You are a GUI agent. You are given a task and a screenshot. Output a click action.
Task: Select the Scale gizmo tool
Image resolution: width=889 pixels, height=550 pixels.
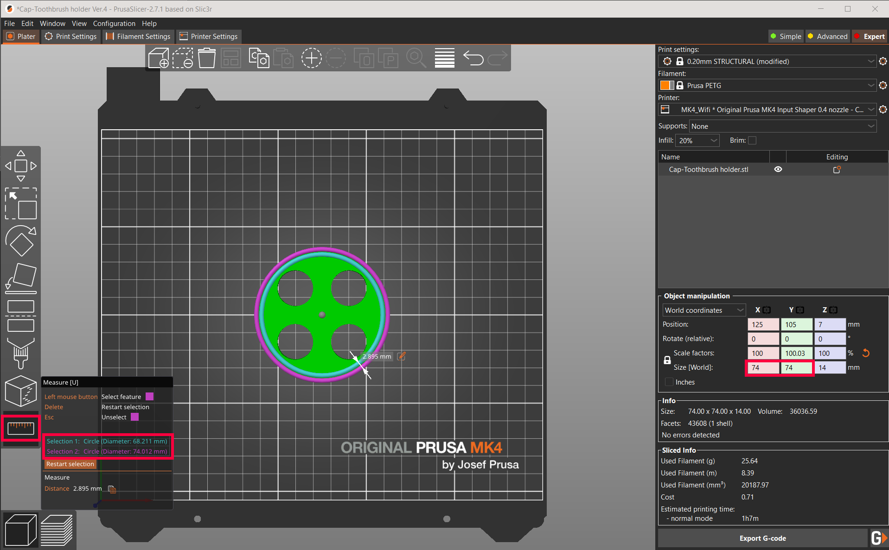pos(21,203)
